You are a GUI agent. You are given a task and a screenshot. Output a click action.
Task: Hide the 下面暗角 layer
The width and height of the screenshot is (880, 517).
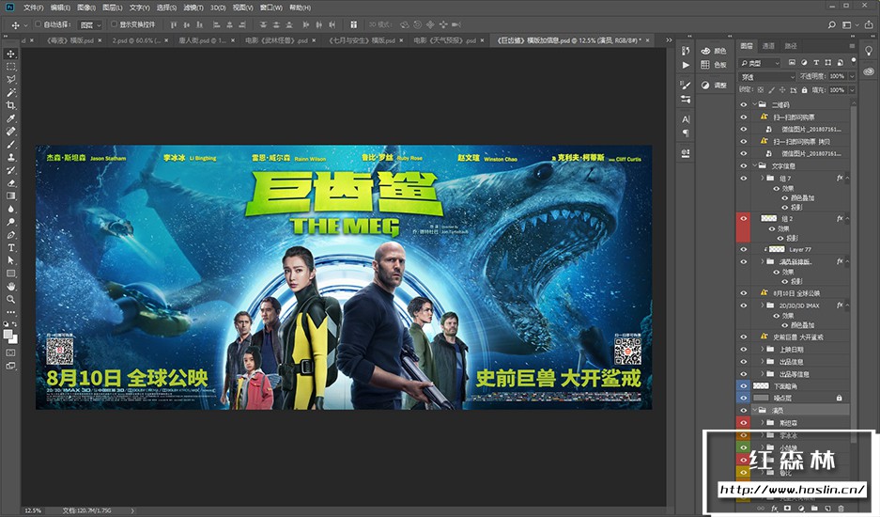[744, 386]
